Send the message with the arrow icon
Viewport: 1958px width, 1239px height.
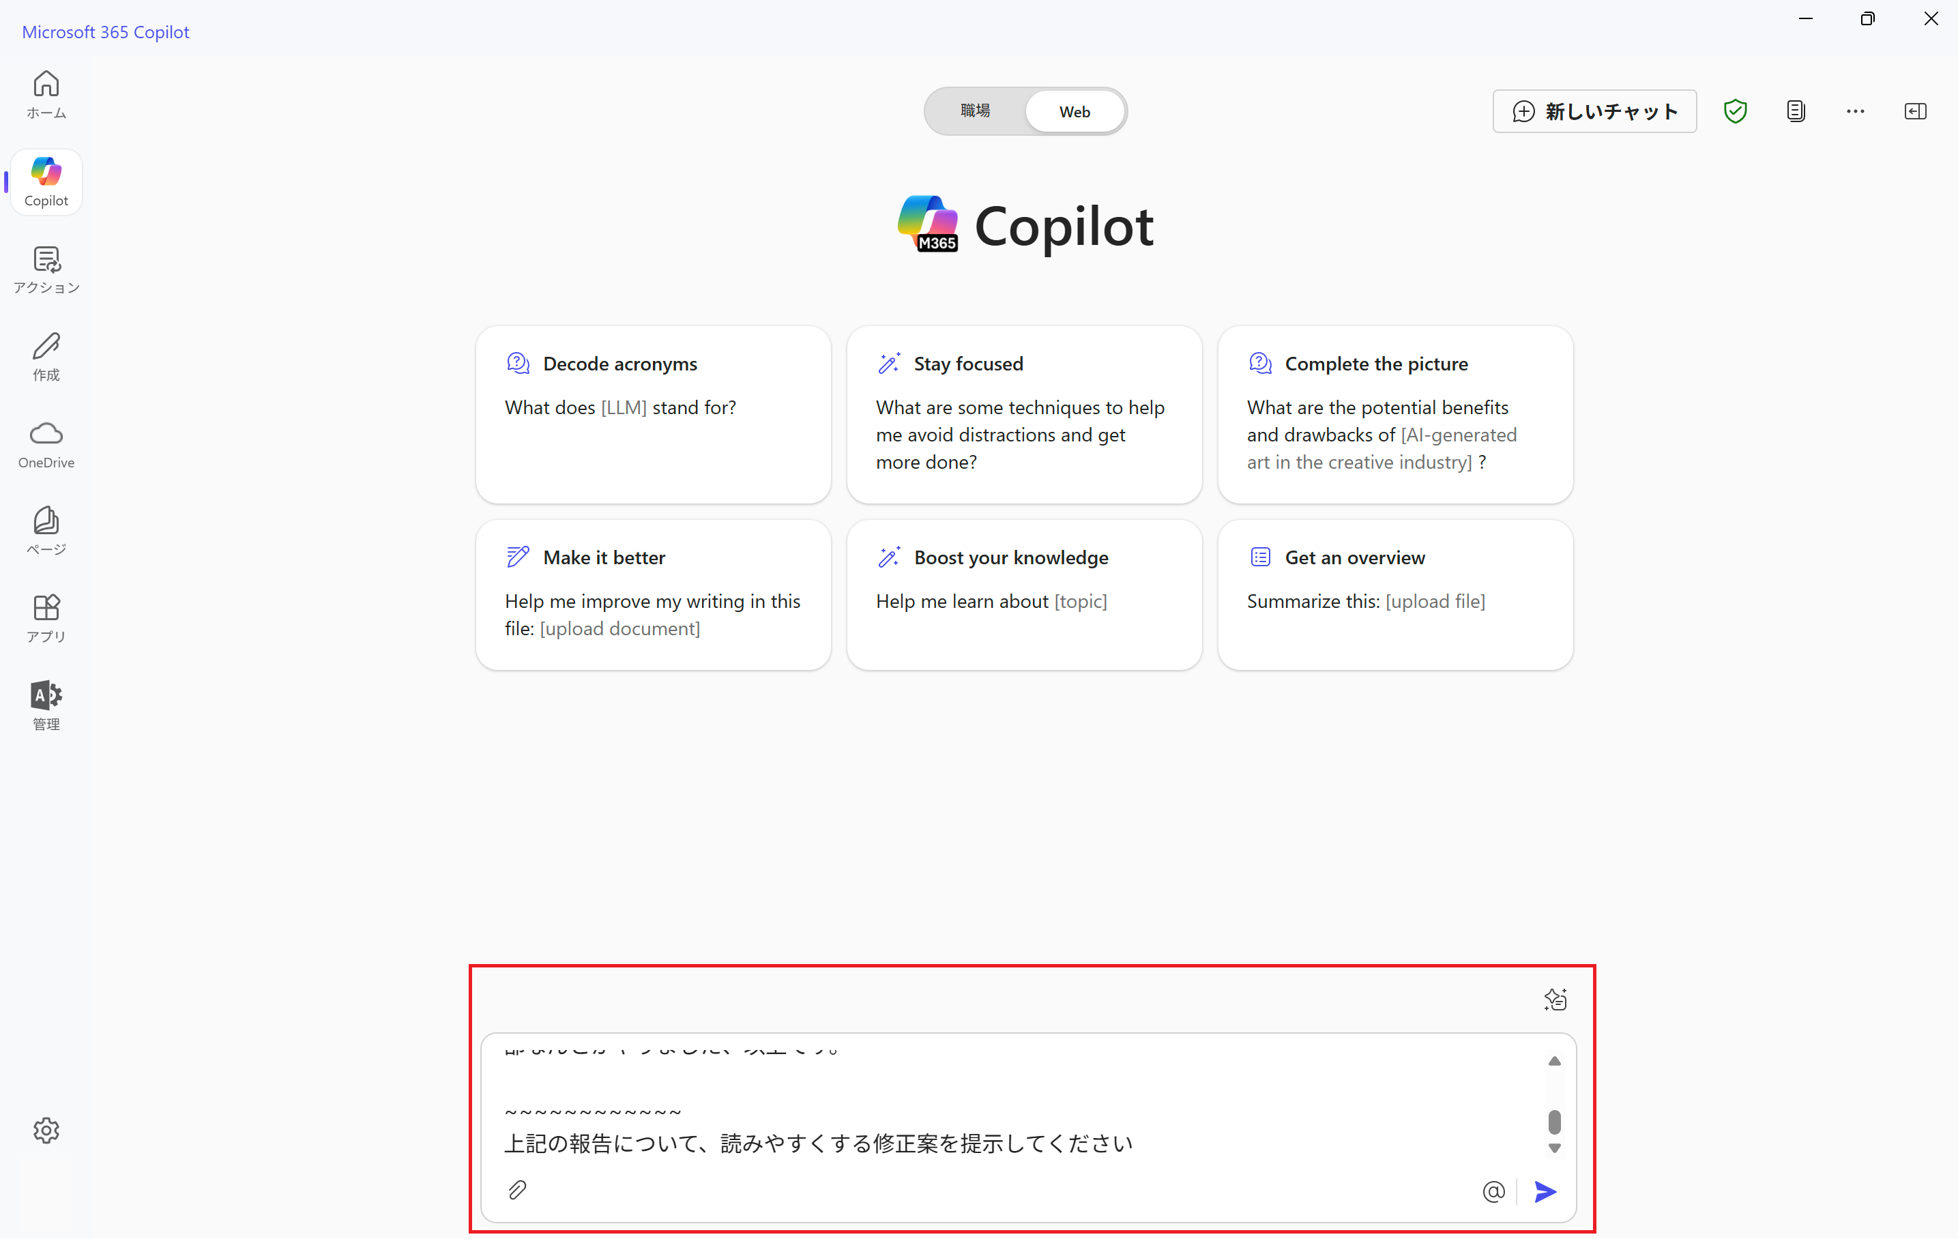click(1546, 1192)
